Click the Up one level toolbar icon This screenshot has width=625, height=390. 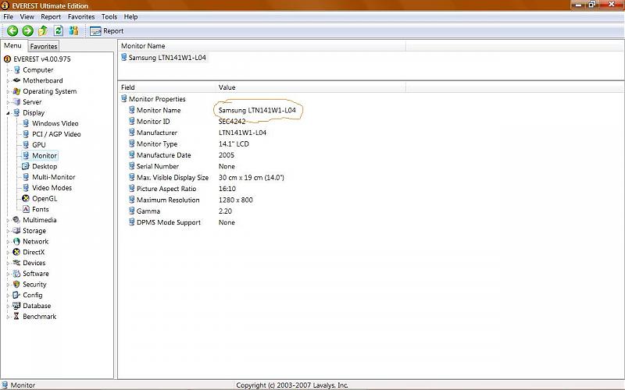tap(43, 31)
